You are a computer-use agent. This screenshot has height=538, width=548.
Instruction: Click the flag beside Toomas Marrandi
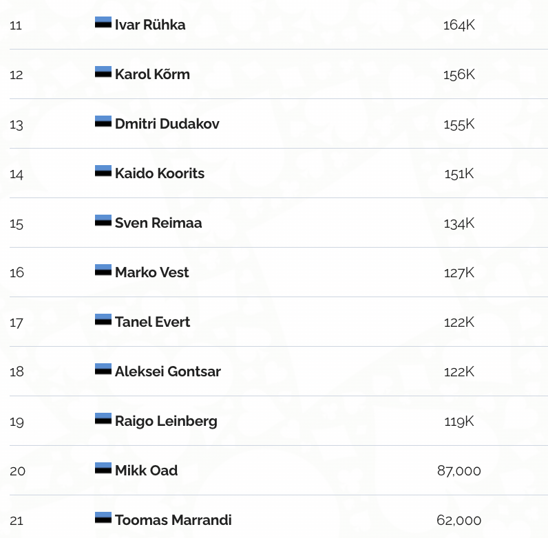103,518
